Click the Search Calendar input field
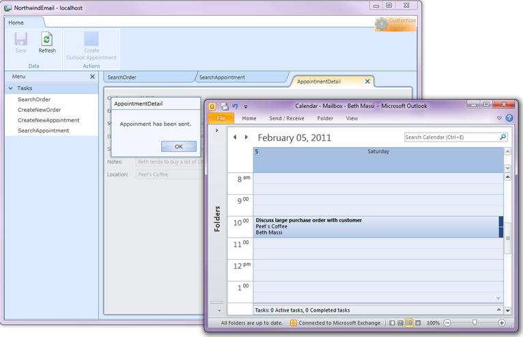 [451, 137]
